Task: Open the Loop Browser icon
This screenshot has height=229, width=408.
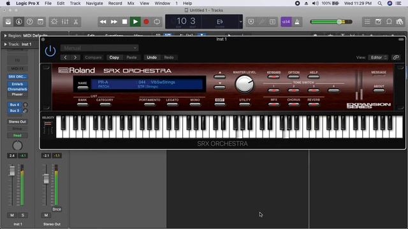Action: click(x=390, y=22)
